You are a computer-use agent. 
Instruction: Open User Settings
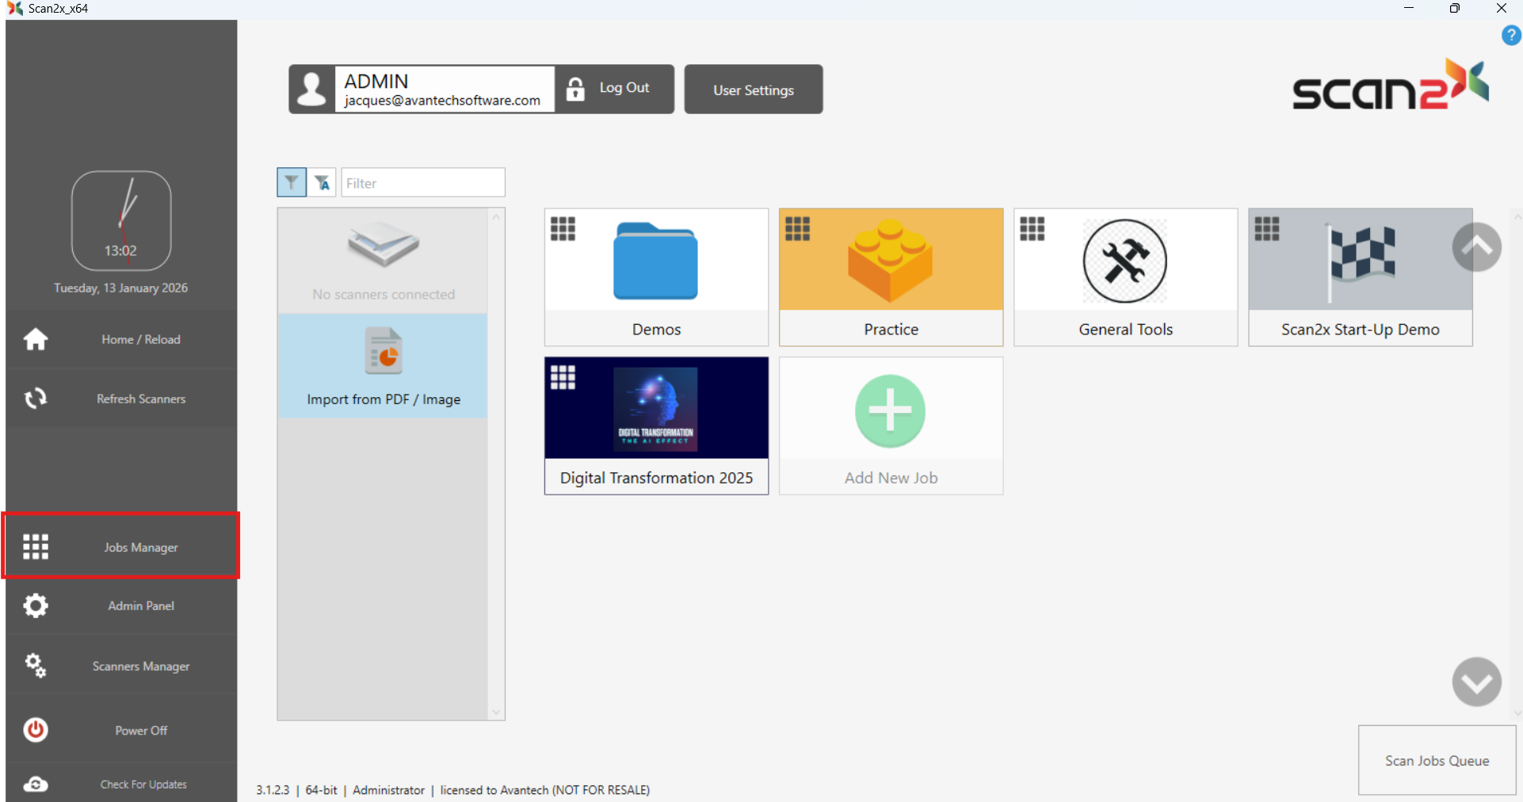click(753, 90)
